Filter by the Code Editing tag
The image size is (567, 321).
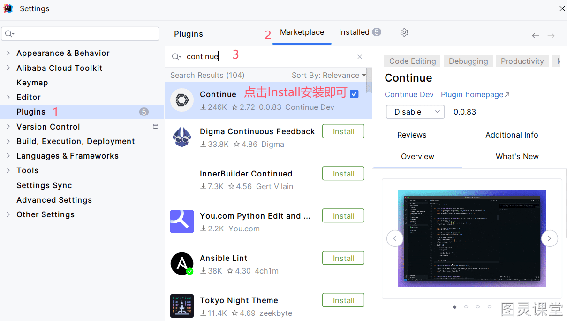[x=413, y=61]
